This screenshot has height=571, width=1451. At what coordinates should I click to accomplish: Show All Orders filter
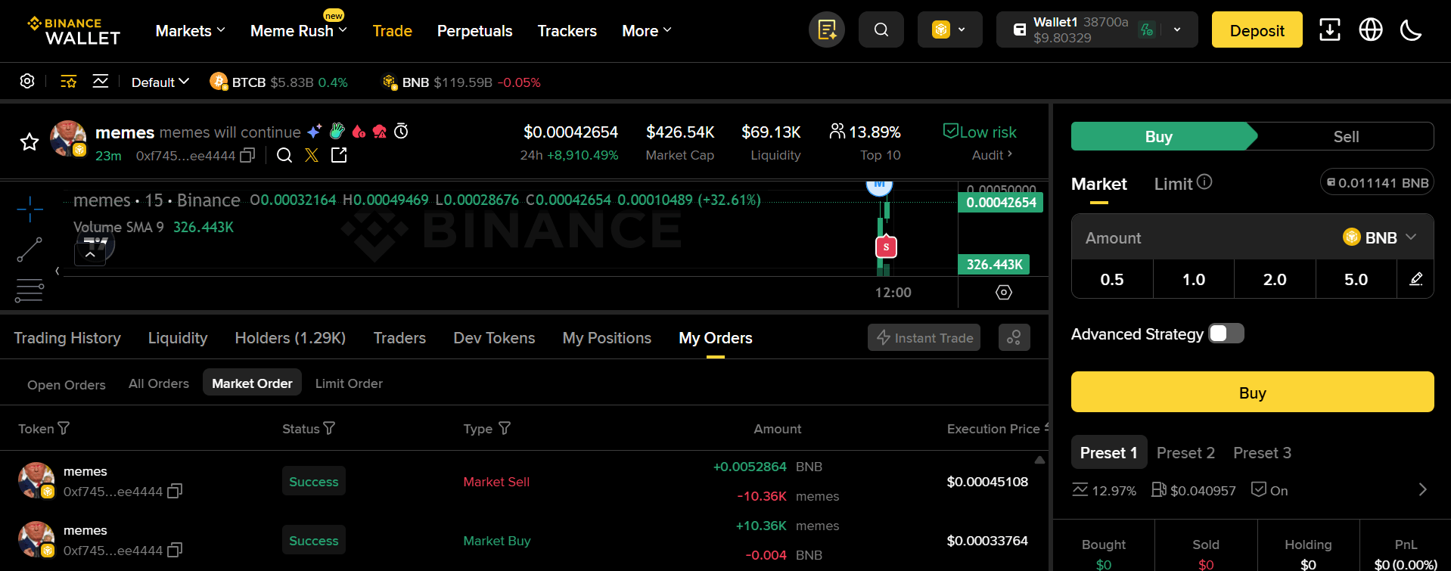tap(159, 383)
